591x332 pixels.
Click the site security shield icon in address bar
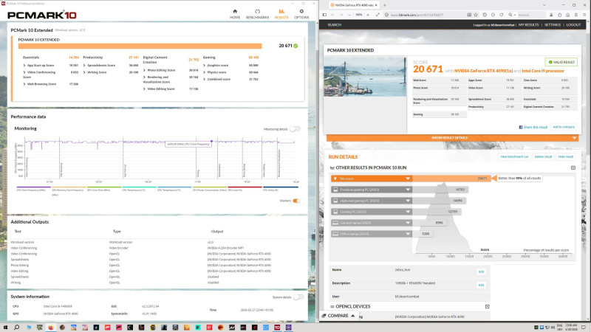(x=386, y=15)
